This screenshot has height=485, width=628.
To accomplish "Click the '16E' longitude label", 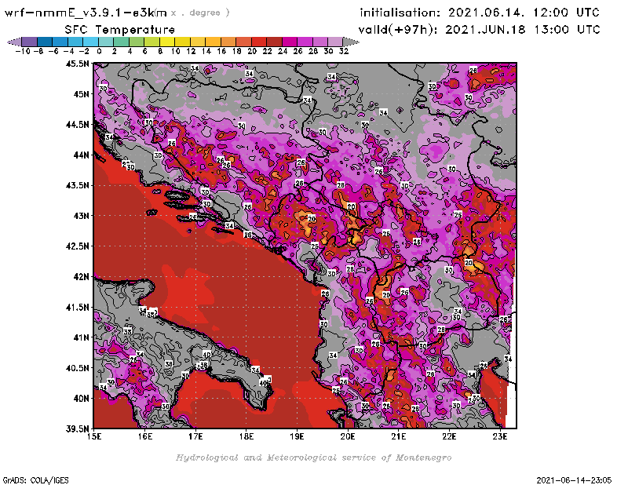I will [145, 436].
